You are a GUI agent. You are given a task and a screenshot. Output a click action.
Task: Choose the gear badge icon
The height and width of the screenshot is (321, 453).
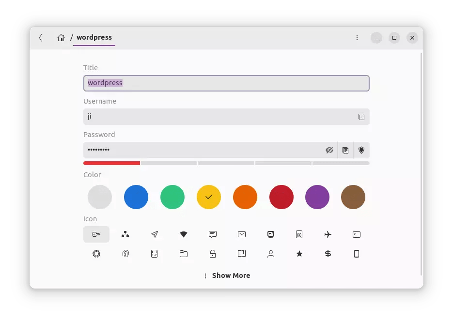(x=96, y=254)
